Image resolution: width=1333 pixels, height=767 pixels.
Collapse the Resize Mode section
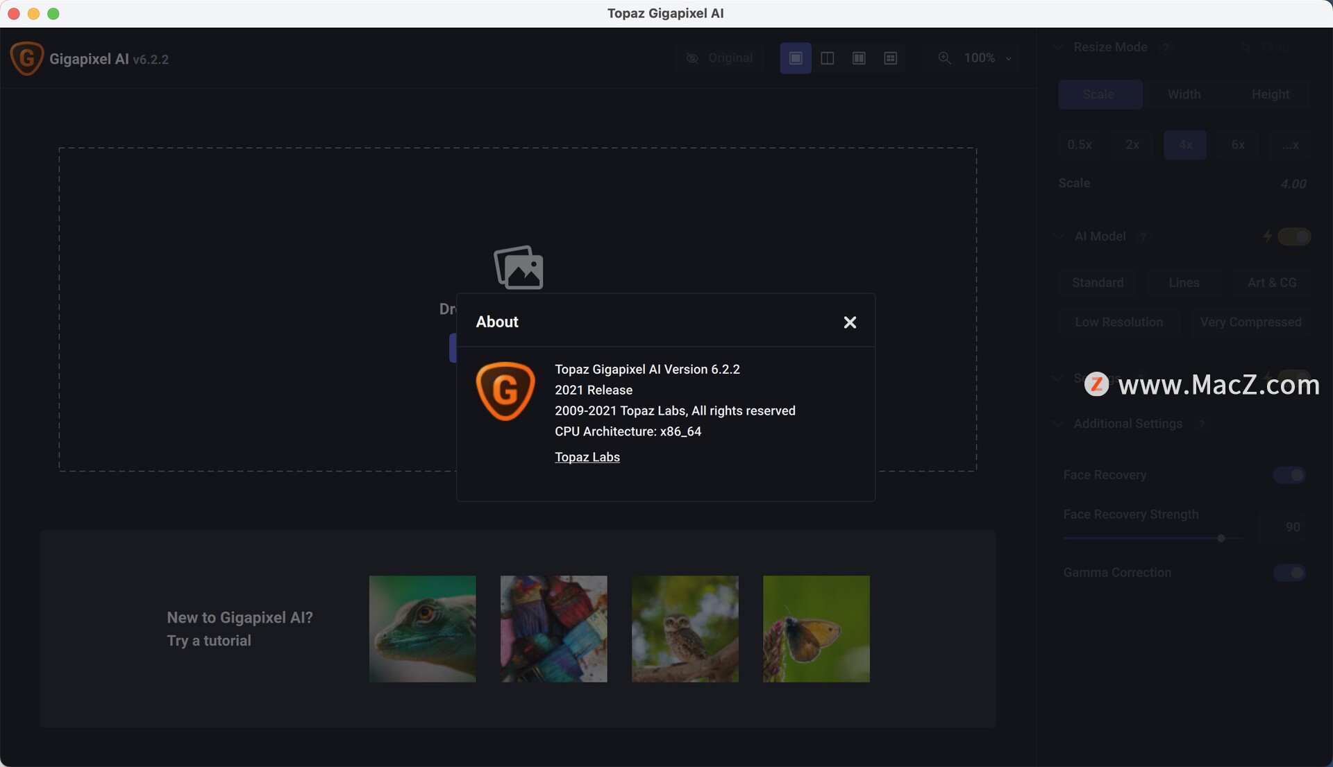1057,47
